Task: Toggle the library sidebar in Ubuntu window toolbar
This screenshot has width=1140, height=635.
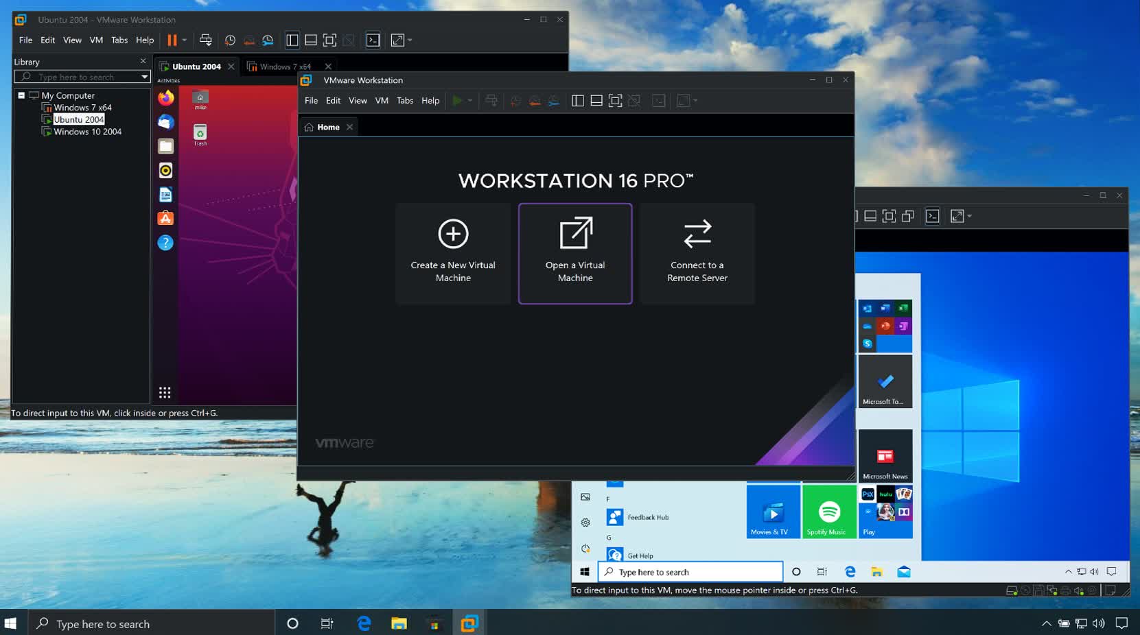Action: (x=292, y=40)
